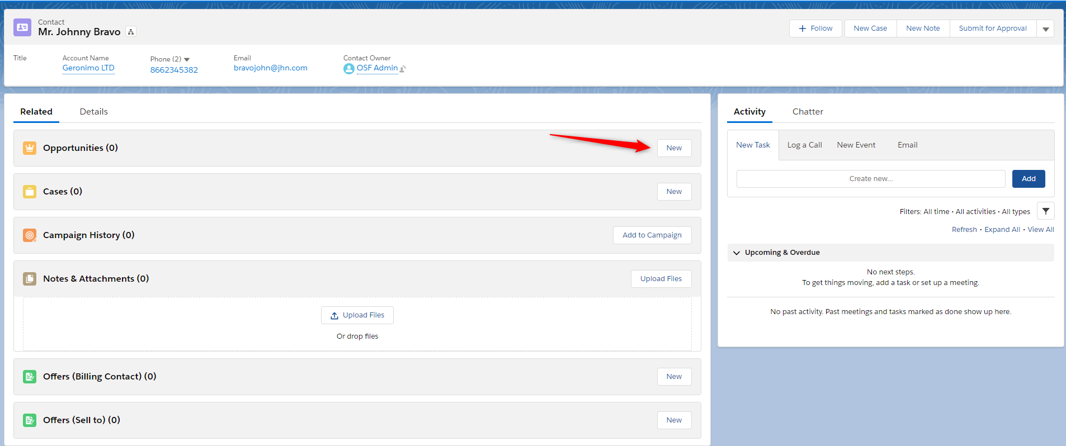Click Add to Campaign button
This screenshot has width=1066, height=446.
(x=652, y=235)
